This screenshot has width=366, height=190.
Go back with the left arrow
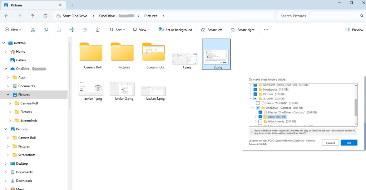[6, 16]
